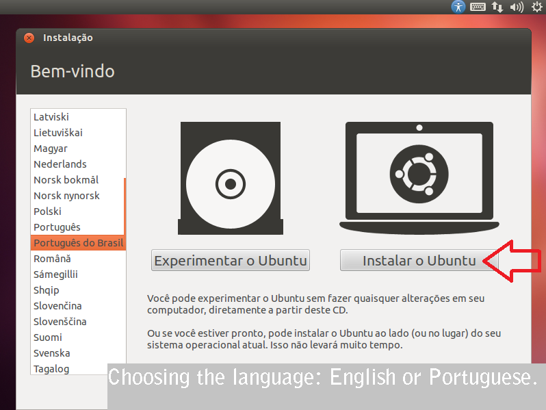The height and width of the screenshot is (410, 546).
Task: Select Polski language
Action: 77,211
